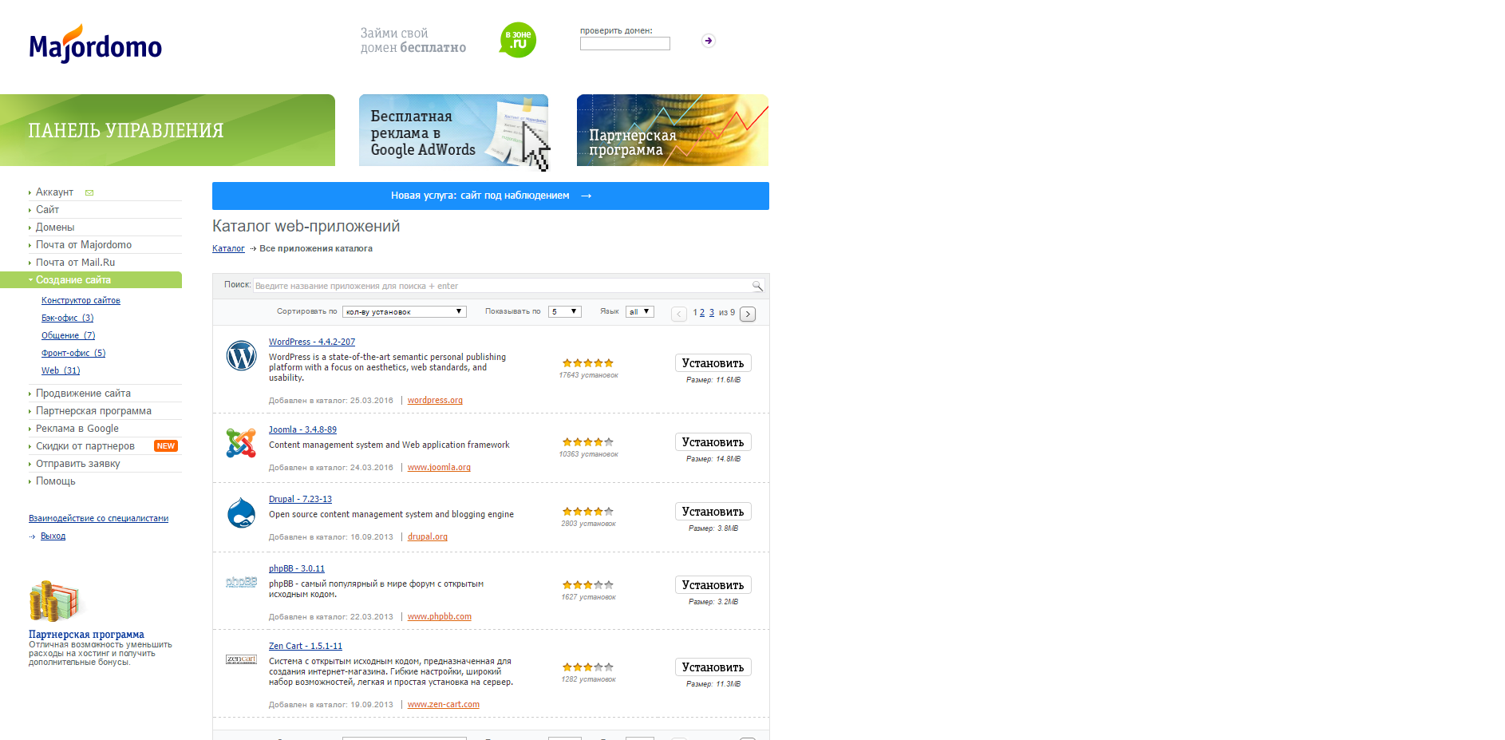Click the partner program coins image
Viewport: 1505px width, 740px height.
56,601
